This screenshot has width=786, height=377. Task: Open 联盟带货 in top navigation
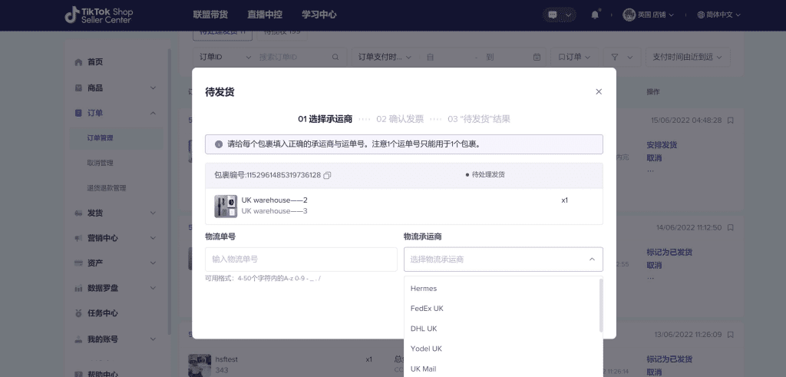coord(210,15)
